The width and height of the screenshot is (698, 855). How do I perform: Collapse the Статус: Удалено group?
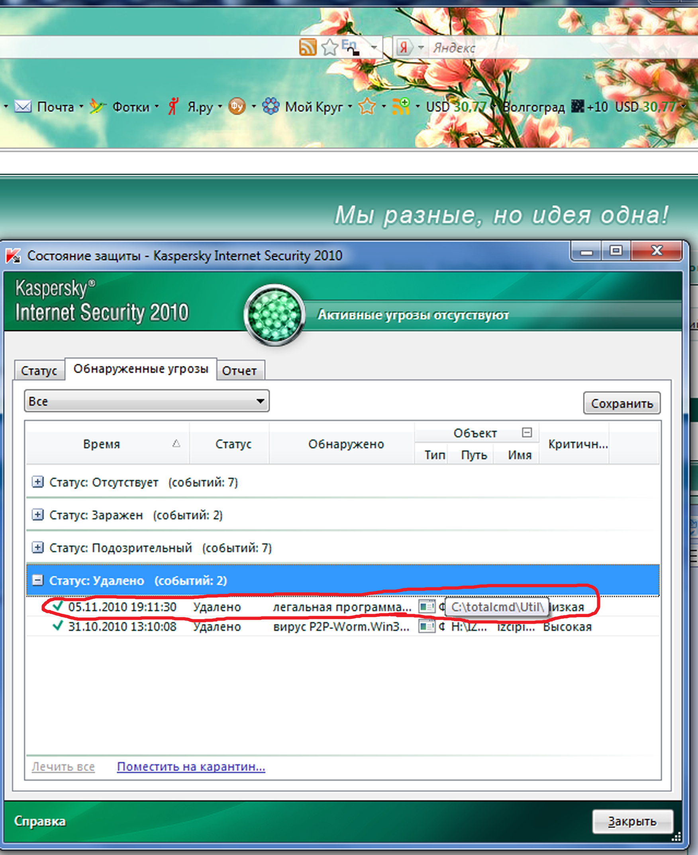click(37, 580)
